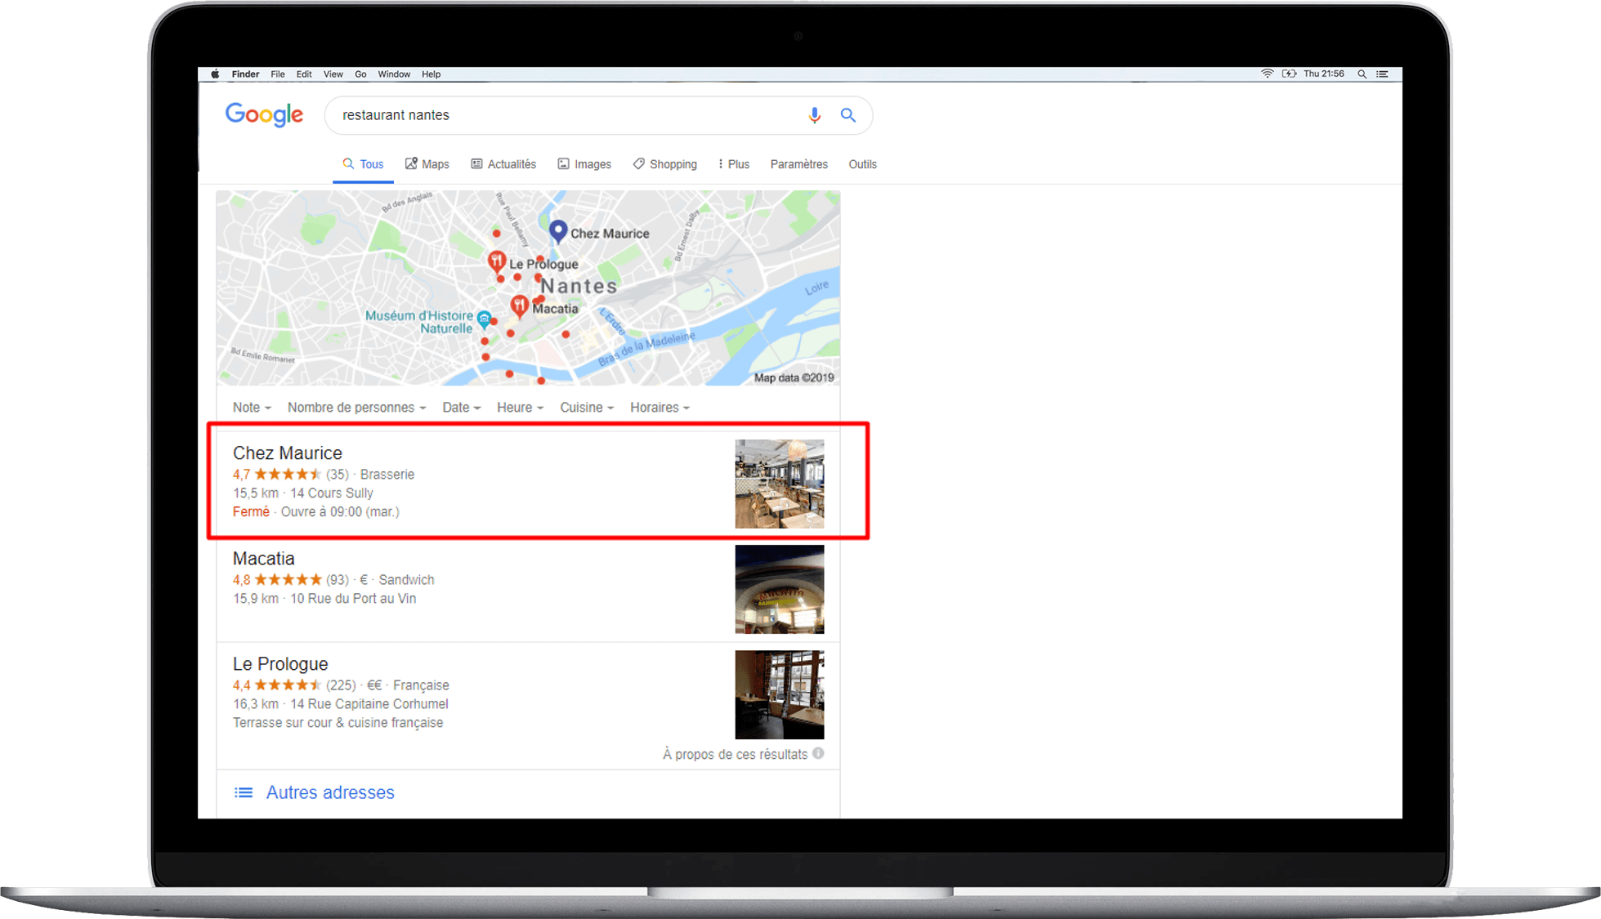Switch to the Maps tab
The width and height of the screenshot is (1601, 919).
click(x=427, y=164)
